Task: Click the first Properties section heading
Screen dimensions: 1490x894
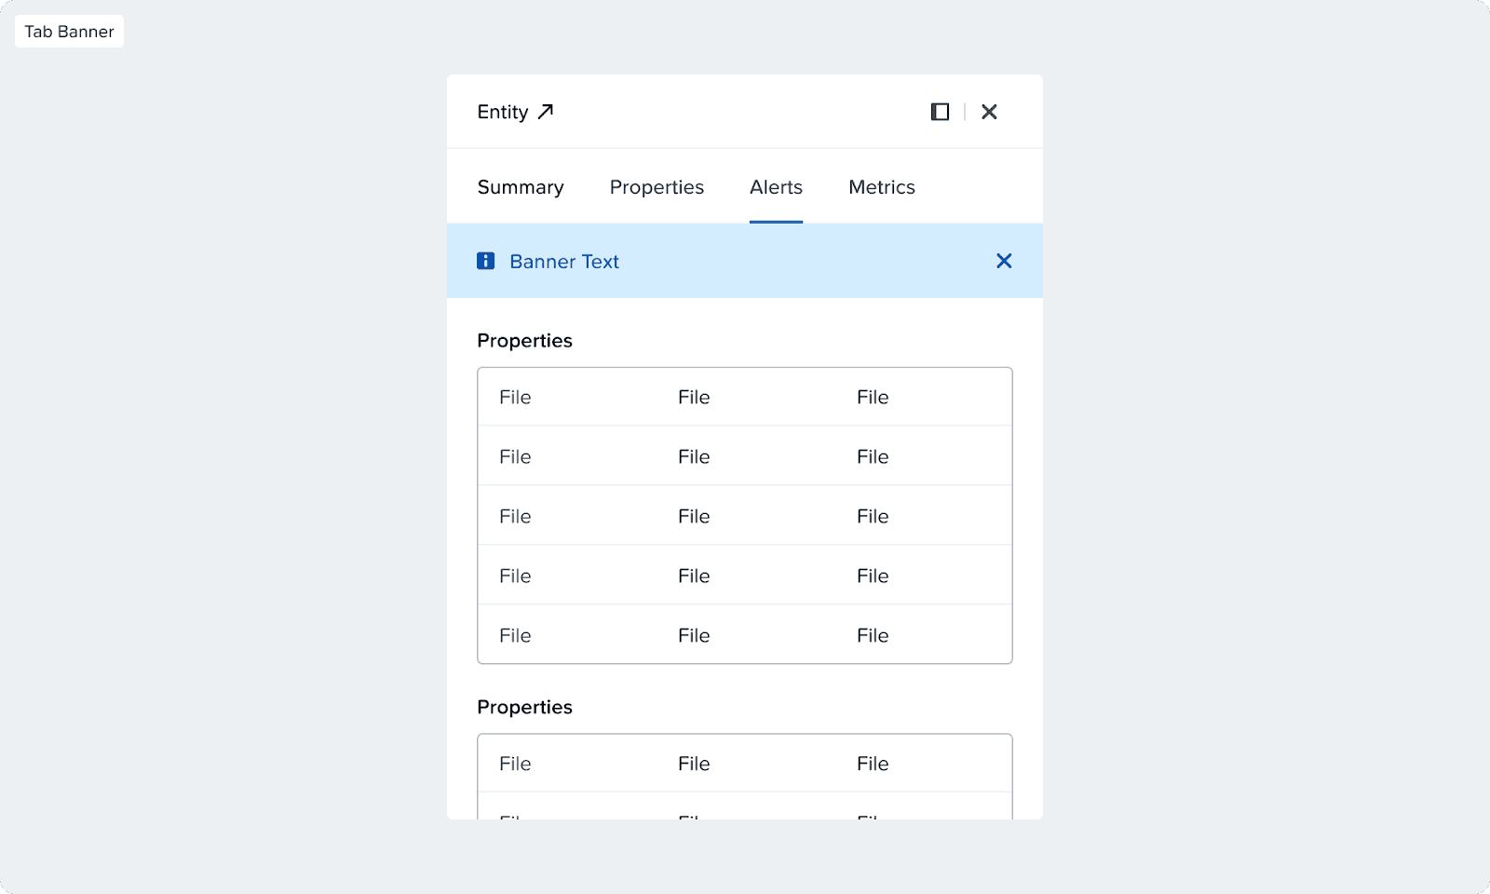Action: tap(524, 341)
